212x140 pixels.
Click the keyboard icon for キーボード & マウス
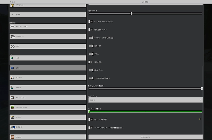(x=12, y=26)
